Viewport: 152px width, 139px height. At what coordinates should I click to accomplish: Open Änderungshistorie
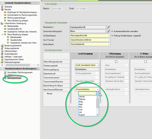click(x=12, y=48)
